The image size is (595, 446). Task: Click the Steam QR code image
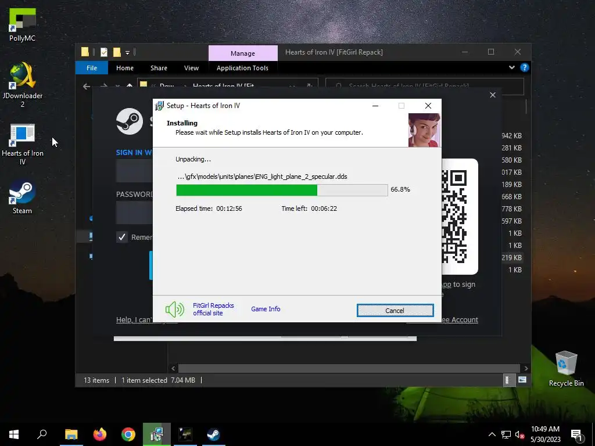(454, 217)
